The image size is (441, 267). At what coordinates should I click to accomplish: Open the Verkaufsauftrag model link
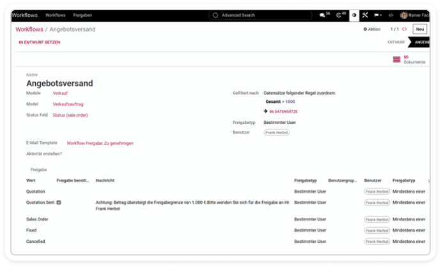tap(68, 103)
